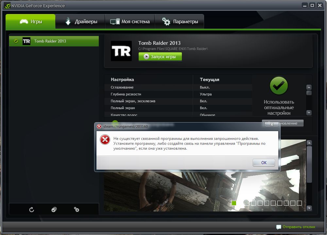Click the Tomb Raider 2013 game title heading

click(159, 43)
